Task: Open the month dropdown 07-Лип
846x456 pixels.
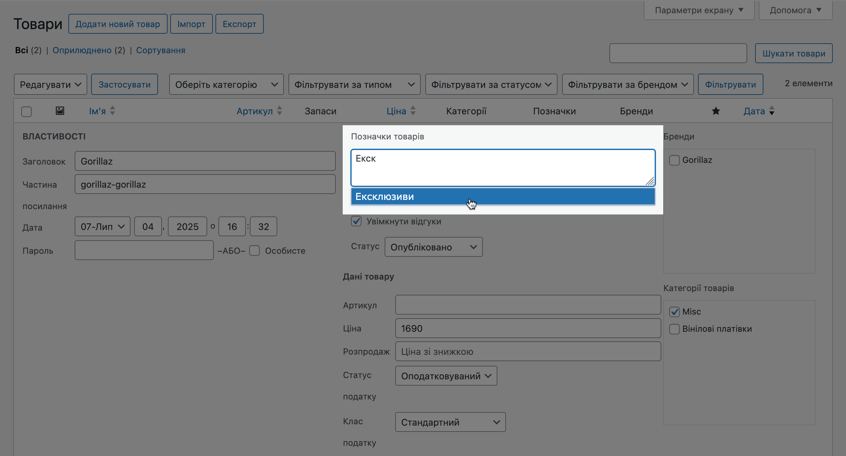Action: tap(102, 227)
